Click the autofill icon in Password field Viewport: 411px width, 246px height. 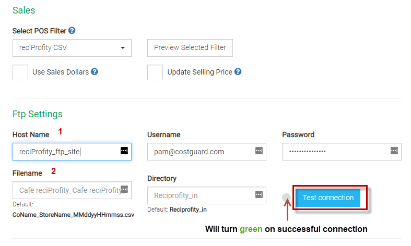pyautogui.click(x=394, y=151)
